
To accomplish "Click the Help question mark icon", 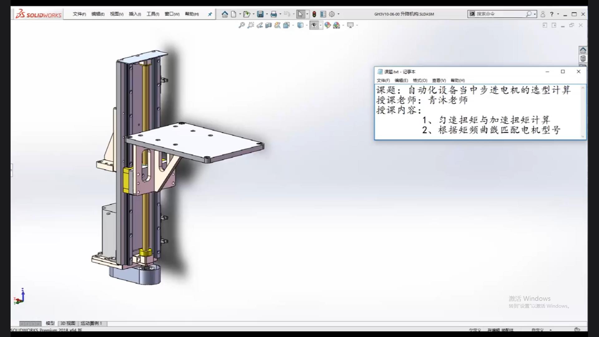I will 552,14.
